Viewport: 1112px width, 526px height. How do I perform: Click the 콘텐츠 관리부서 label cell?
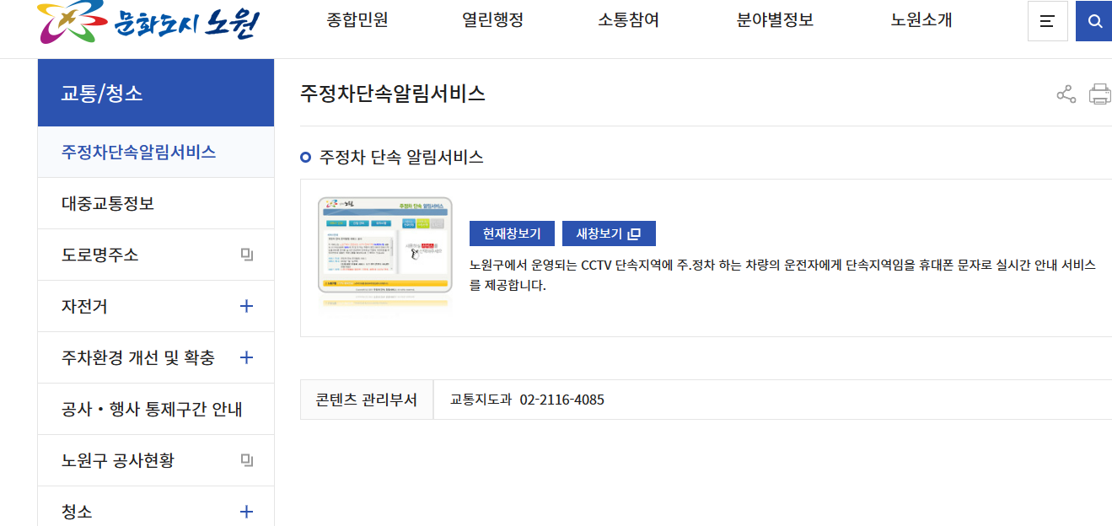[367, 400]
